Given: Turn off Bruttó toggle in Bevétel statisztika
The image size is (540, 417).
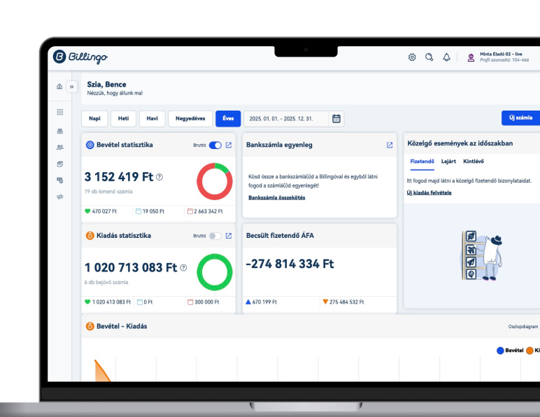Looking at the screenshot, I should [215, 145].
